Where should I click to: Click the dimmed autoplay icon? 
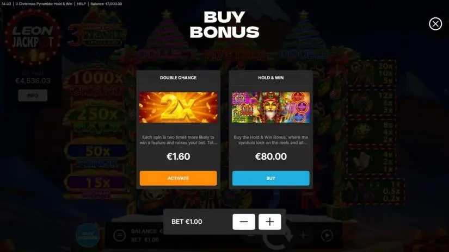(x=327, y=235)
